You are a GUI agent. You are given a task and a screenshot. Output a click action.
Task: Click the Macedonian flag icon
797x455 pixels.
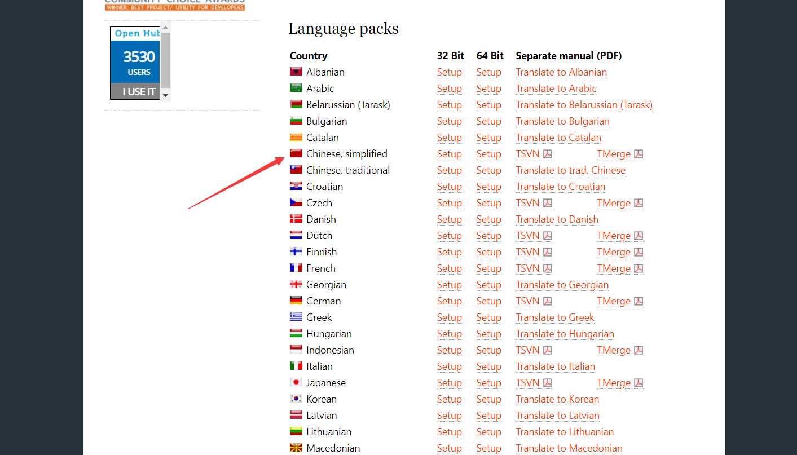(296, 448)
